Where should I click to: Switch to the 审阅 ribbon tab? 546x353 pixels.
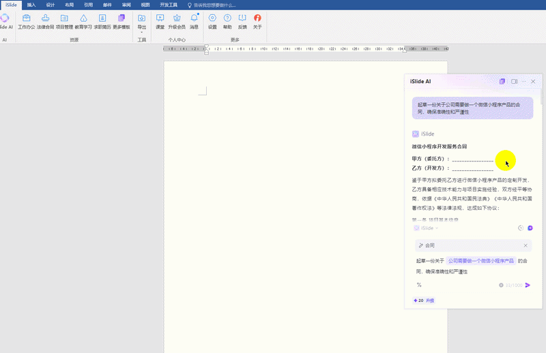tap(126, 5)
